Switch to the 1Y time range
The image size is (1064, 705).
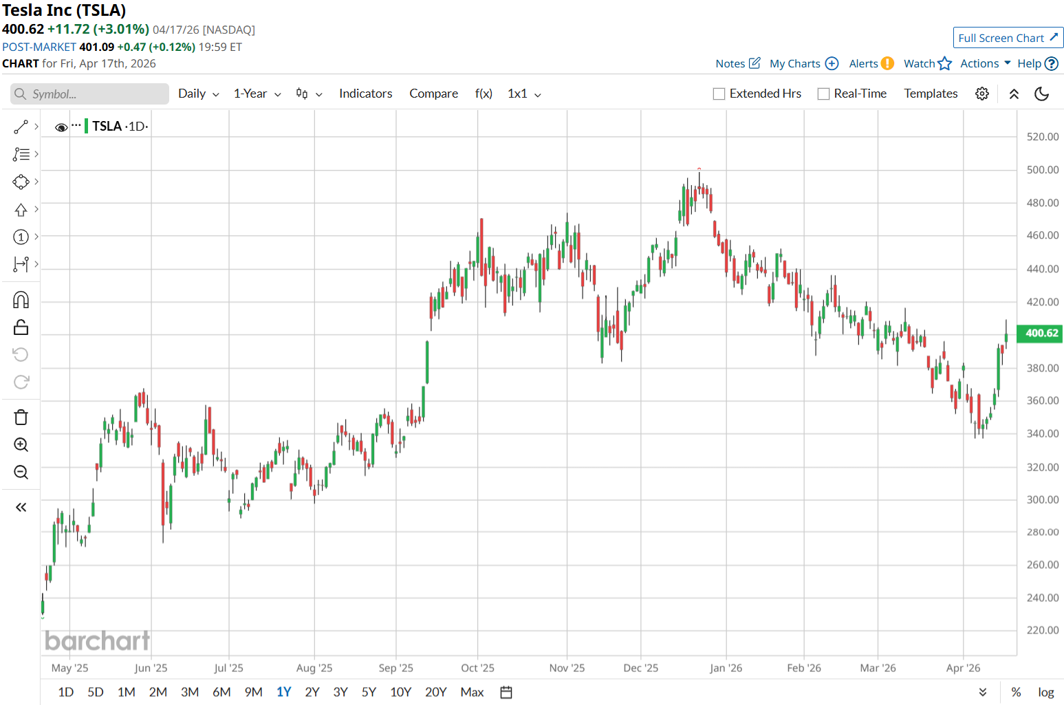click(284, 693)
